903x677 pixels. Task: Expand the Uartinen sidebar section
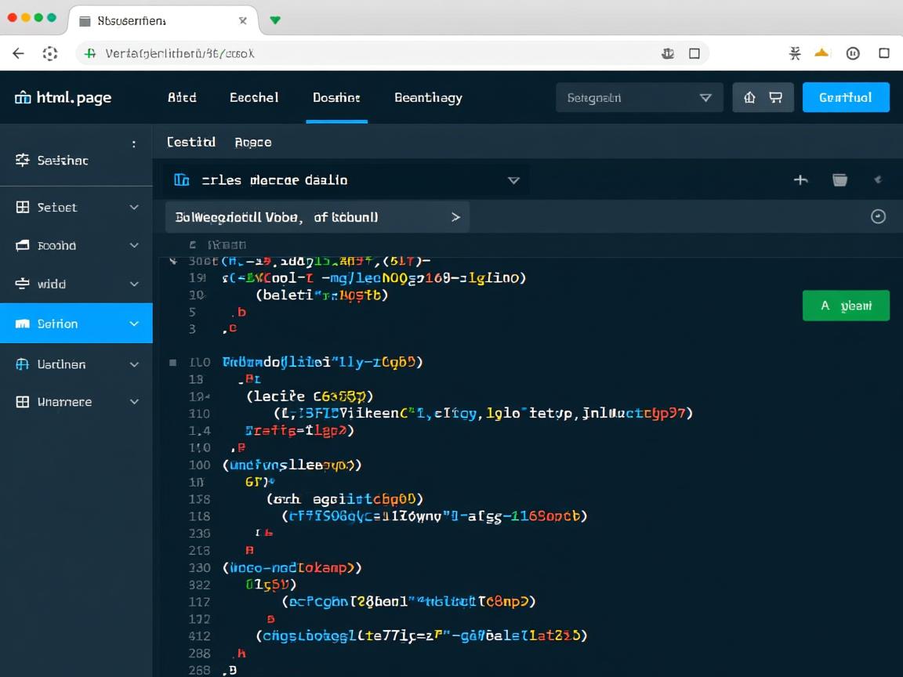click(x=76, y=364)
